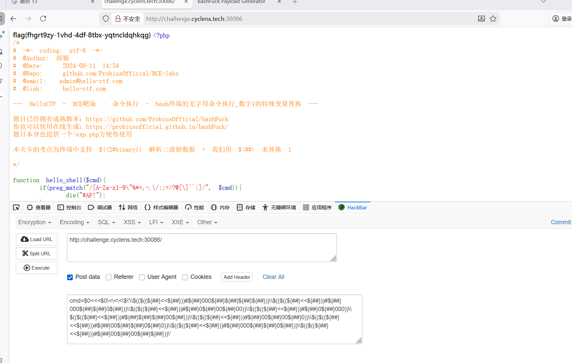The image size is (572, 363).
Task: Open the Performance (性能) devtools tab
Action: coord(195,208)
